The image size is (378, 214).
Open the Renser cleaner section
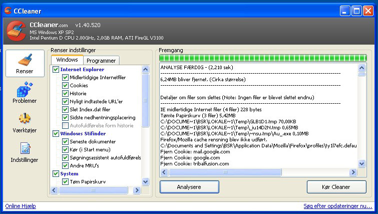[x=25, y=63]
